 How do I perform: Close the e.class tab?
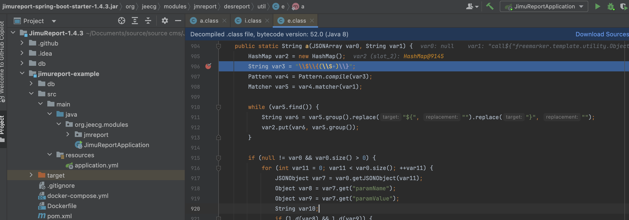pyautogui.click(x=312, y=21)
